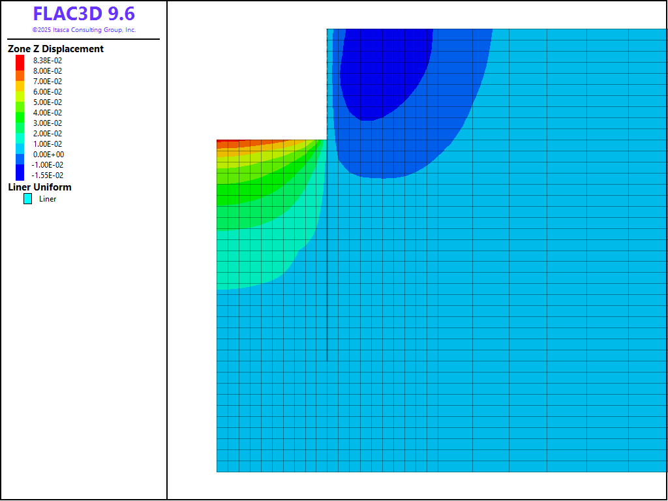Click the Liner legend label text
668x501 pixels.
coord(48,199)
